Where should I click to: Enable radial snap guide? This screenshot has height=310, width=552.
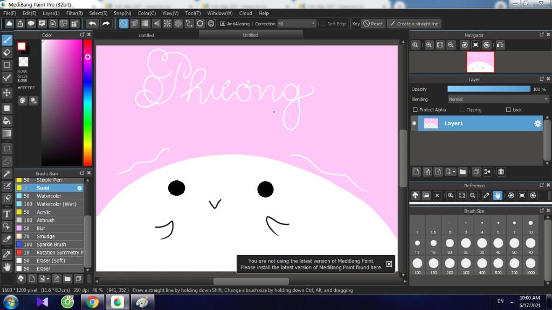click(x=167, y=24)
